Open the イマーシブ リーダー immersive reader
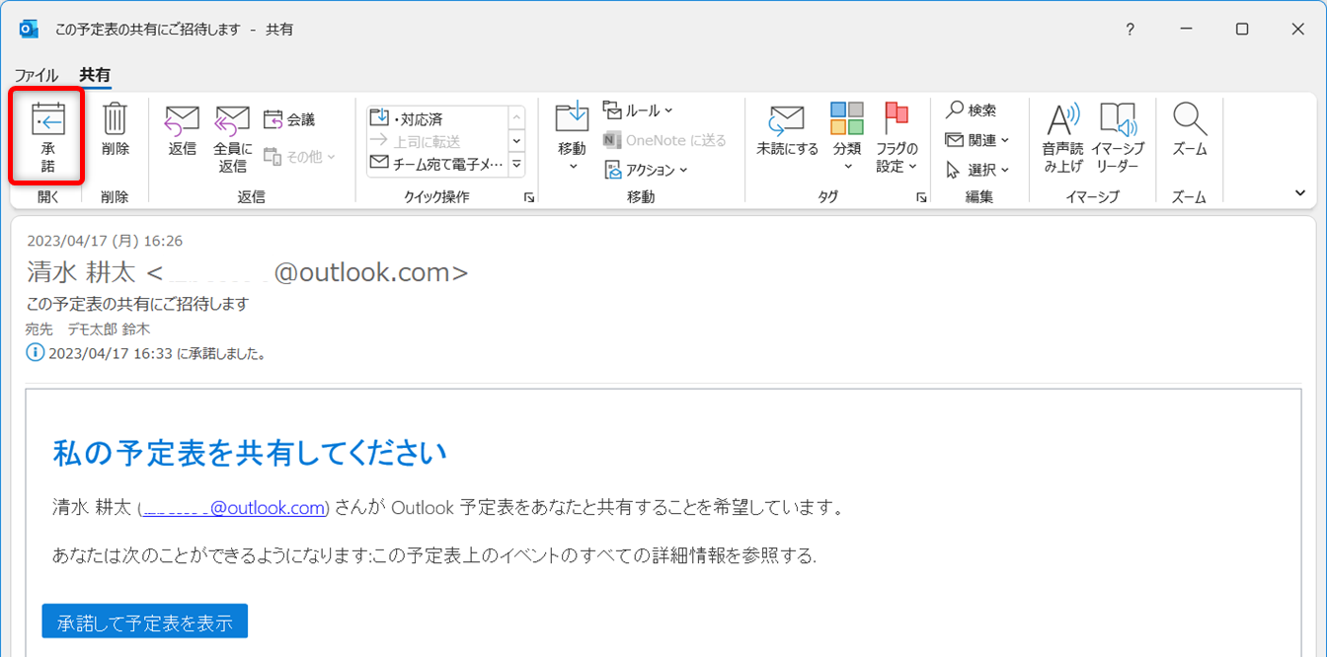This screenshot has height=657, width=1327. click(x=1118, y=122)
